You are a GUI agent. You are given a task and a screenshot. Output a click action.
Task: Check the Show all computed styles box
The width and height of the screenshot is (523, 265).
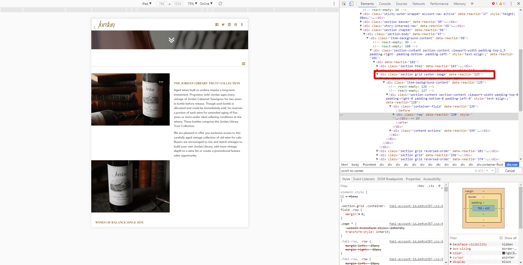pos(501,238)
